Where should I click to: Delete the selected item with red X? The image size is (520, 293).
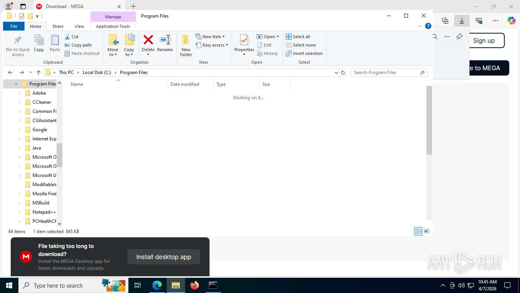[x=148, y=45]
